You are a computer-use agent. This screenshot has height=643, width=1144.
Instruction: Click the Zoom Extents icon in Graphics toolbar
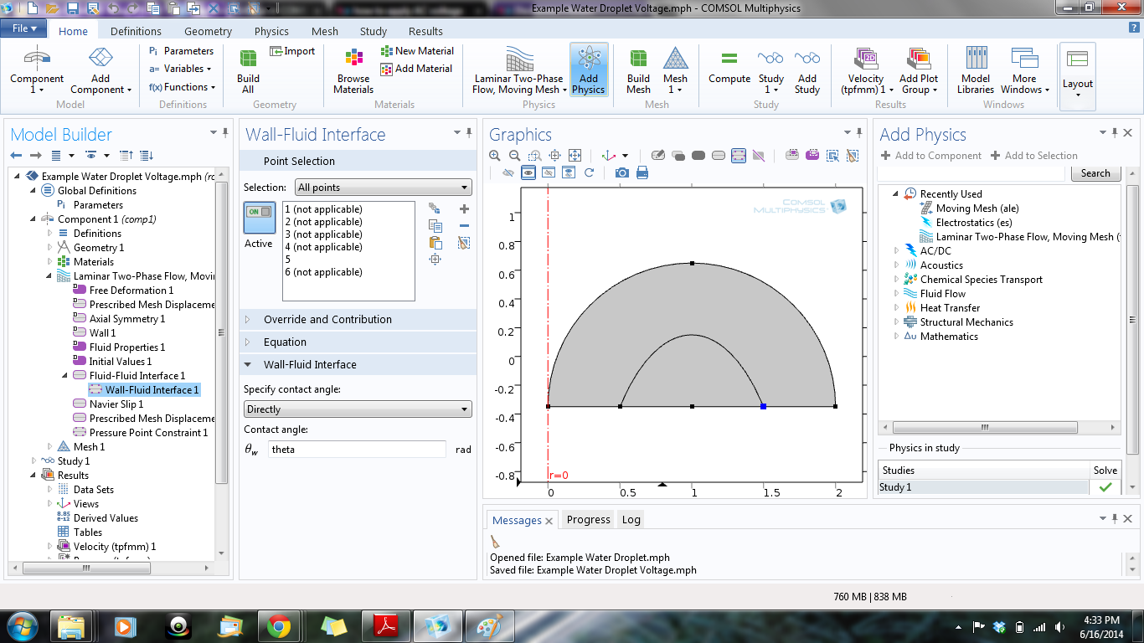click(x=575, y=156)
